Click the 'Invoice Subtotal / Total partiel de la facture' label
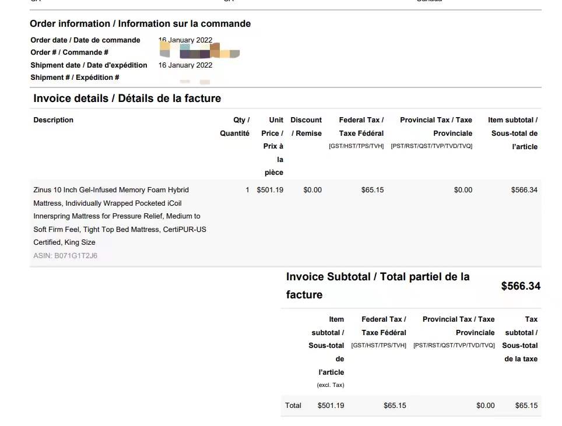This screenshot has height=426, width=562. [378, 286]
